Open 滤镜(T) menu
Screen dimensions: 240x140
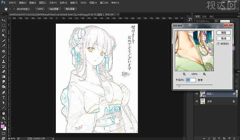(x=73, y=3)
